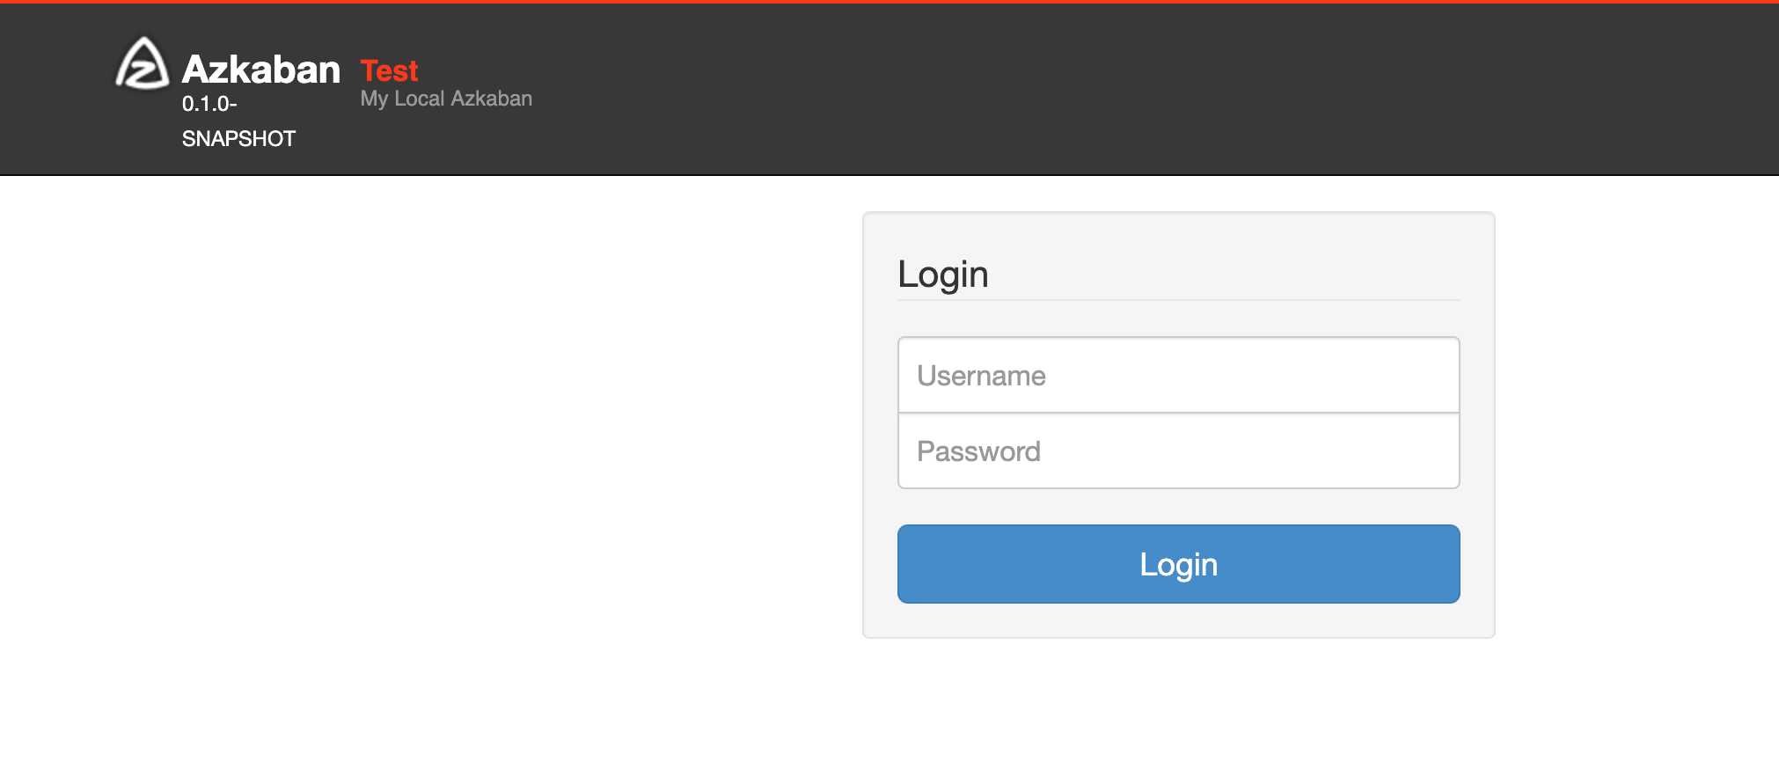This screenshot has width=1779, height=762.
Task: Submit with the blue Login button
Action: tap(1179, 564)
